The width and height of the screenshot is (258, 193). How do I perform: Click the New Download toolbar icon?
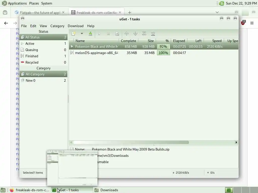click(73, 34)
